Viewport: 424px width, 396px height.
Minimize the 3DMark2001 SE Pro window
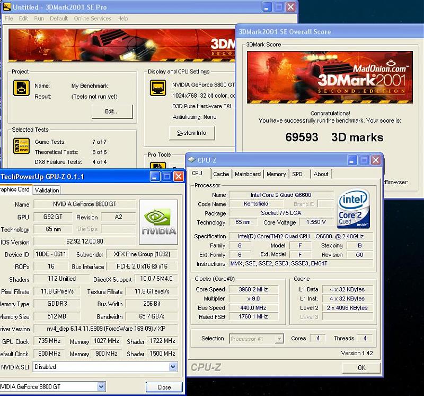(x=267, y=7)
